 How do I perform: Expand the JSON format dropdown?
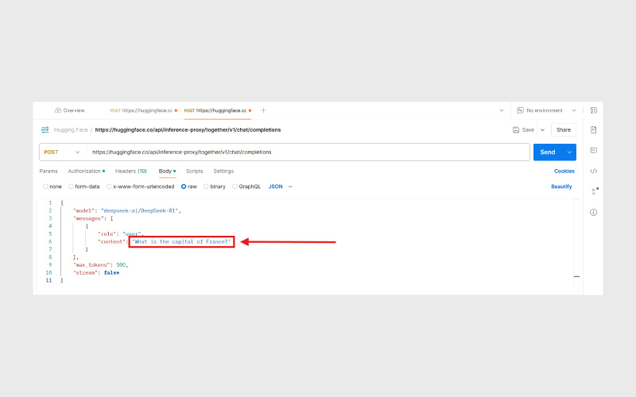click(x=280, y=187)
